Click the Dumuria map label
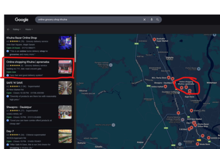The width and height of the screenshot is (220, 149). (82, 143)
